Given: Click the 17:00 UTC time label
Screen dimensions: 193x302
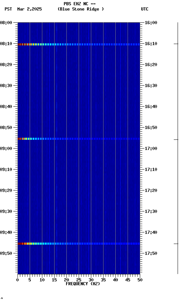Looking at the screenshot, I should 151,149.
